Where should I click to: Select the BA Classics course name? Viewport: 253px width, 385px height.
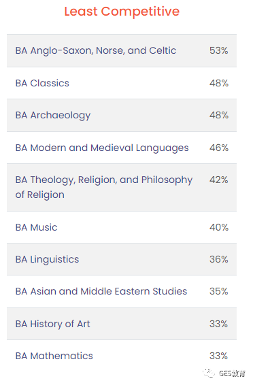pyautogui.click(x=42, y=83)
